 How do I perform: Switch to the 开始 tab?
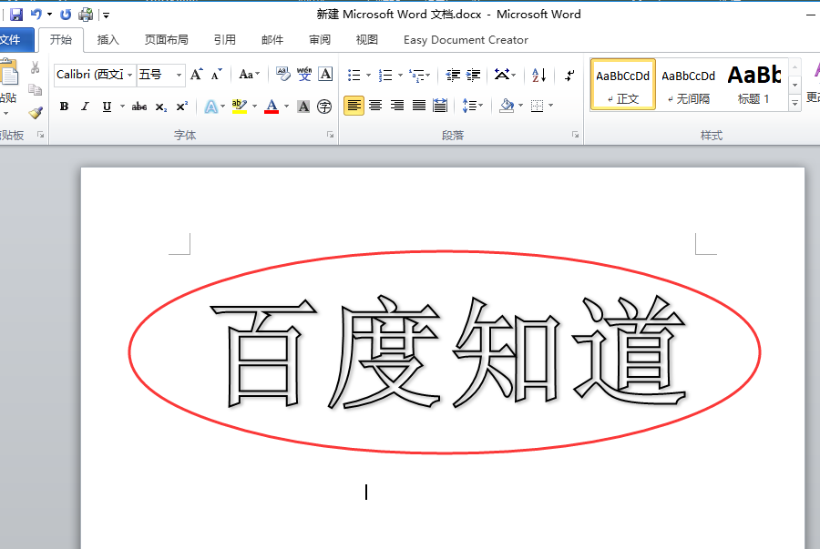point(61,40)
